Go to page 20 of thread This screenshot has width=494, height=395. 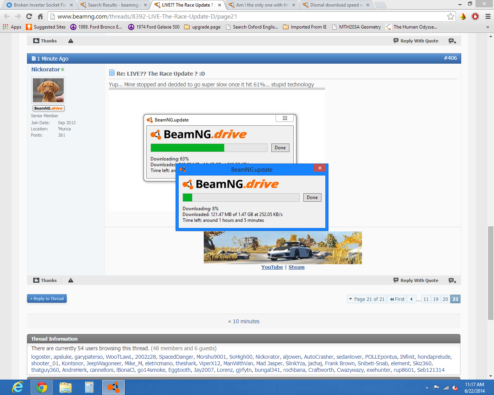445,299
